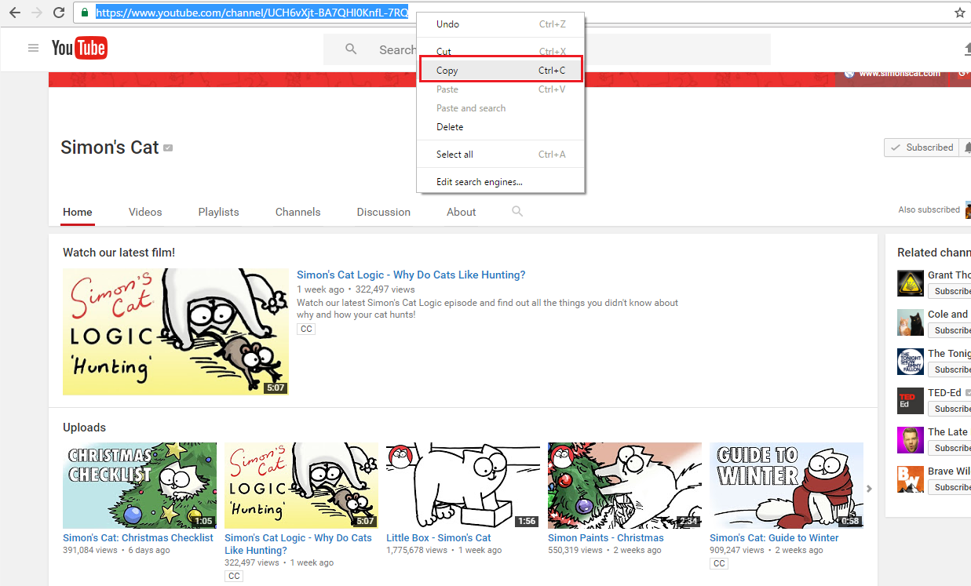971x586 pixels.
Task: Click the green HTTPS padlock icon
Action: 85,13
